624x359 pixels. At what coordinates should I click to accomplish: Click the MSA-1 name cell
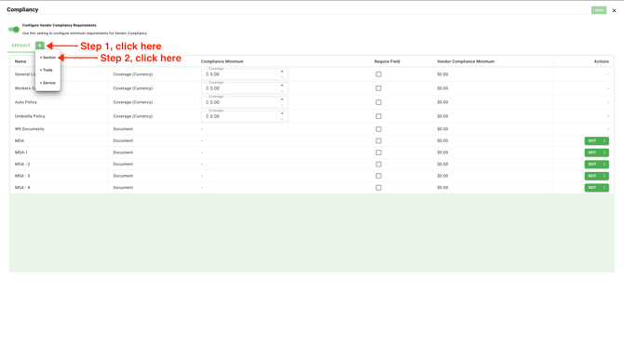[x=21, y=153]
